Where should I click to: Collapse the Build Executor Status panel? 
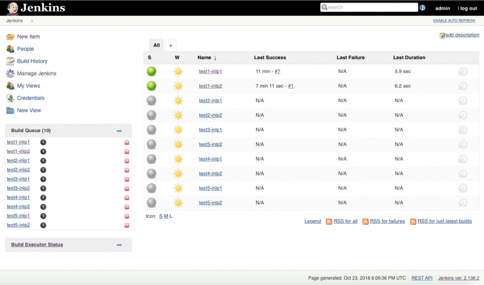coord(119,245)
